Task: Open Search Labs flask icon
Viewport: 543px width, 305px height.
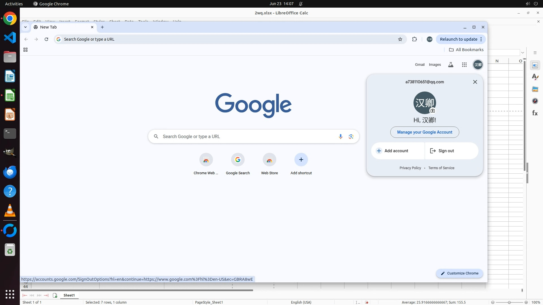Action: pos(451,65)
